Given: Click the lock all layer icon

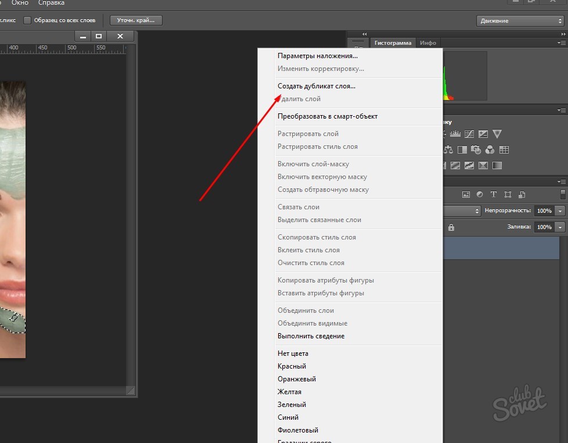Looking at the screenshot, I should point(451,227).
